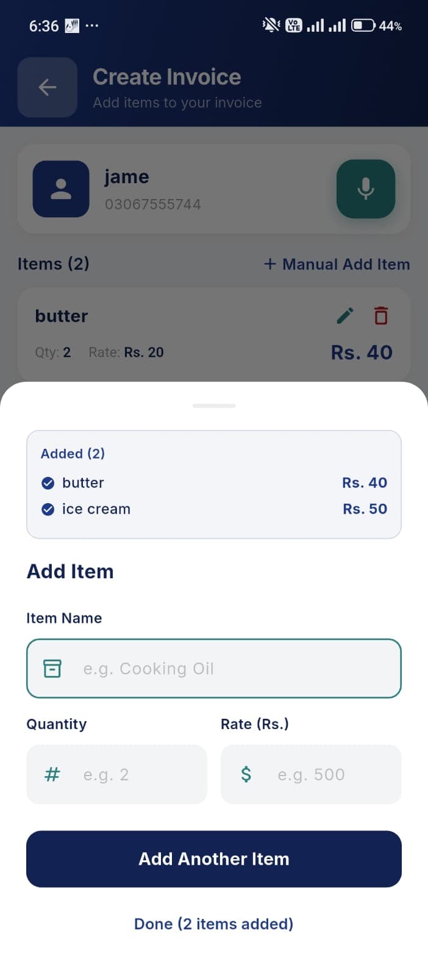This screenshot has width=428, height=977.
Task: Tap the trash icon to delete butter
Action: click(380, 316)
